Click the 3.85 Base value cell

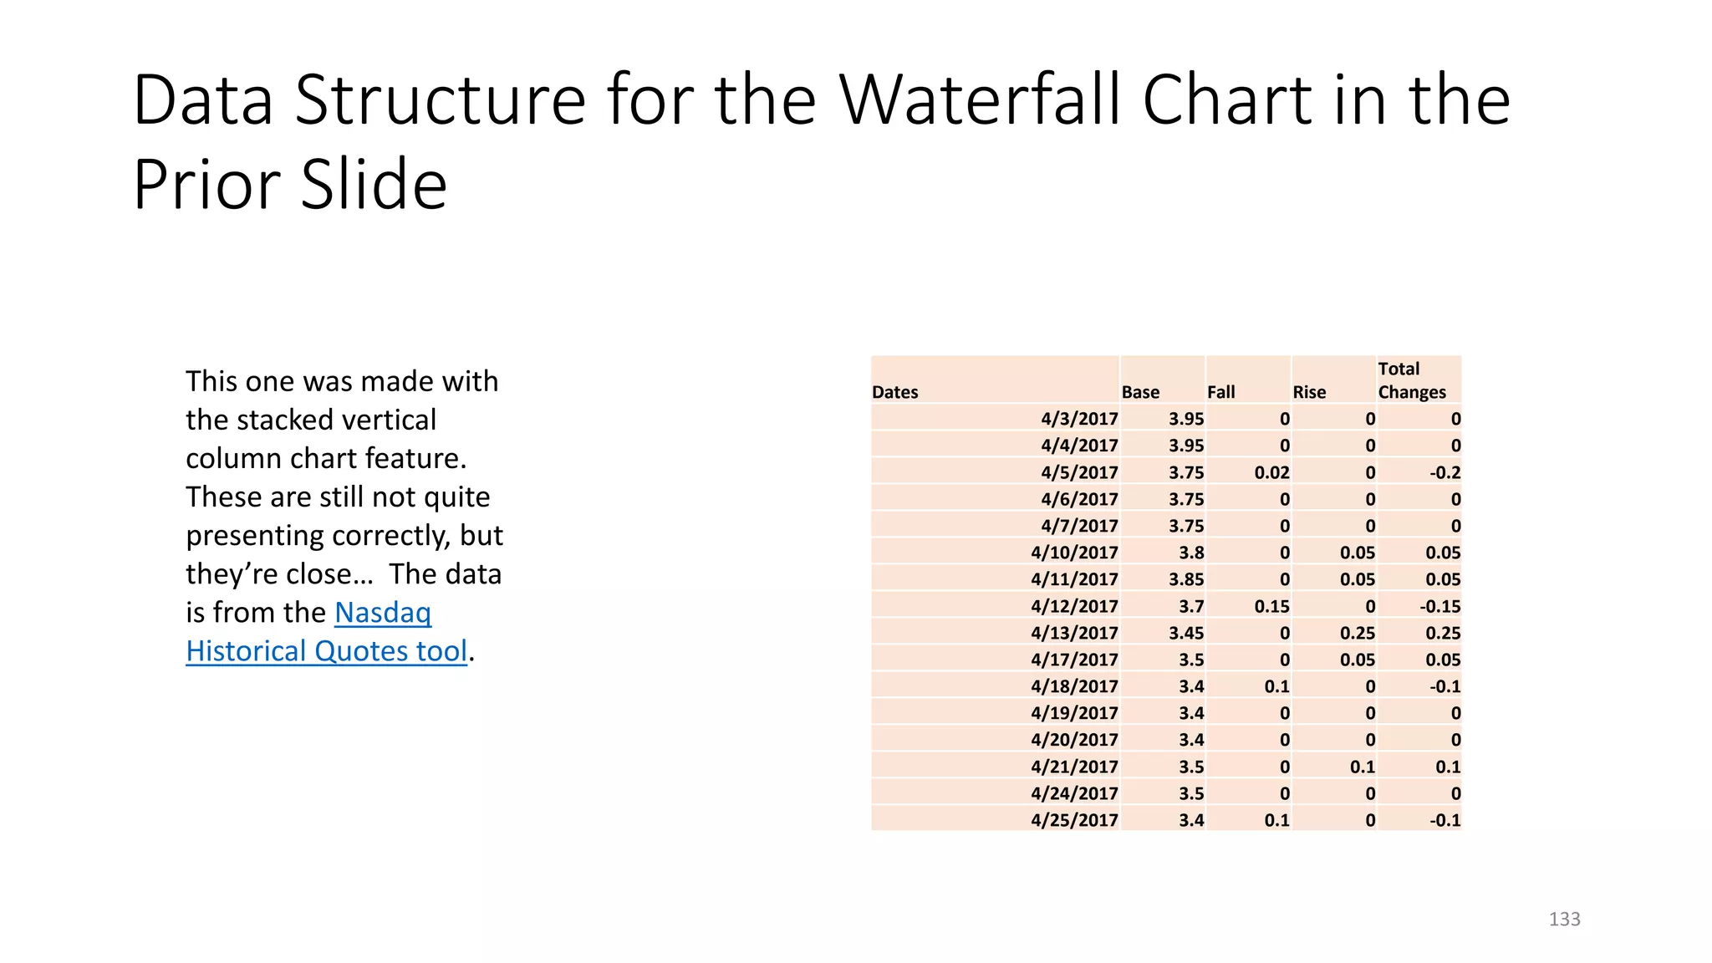pos(1186,579)
